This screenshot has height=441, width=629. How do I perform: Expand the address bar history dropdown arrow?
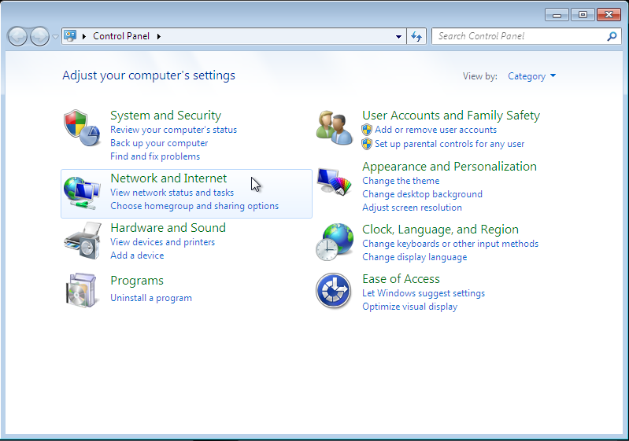(398, 36)
